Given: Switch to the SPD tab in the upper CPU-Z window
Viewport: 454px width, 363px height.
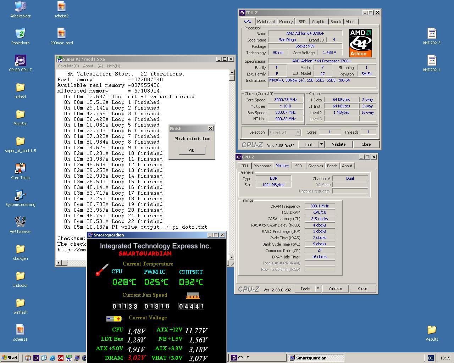Looking at the screenshot, I should (x=302, y=22).
